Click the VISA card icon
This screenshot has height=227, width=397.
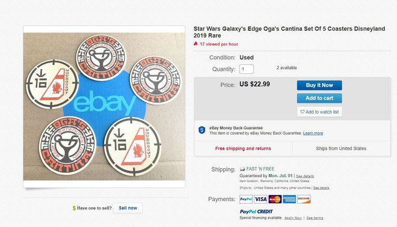point(260,199)
